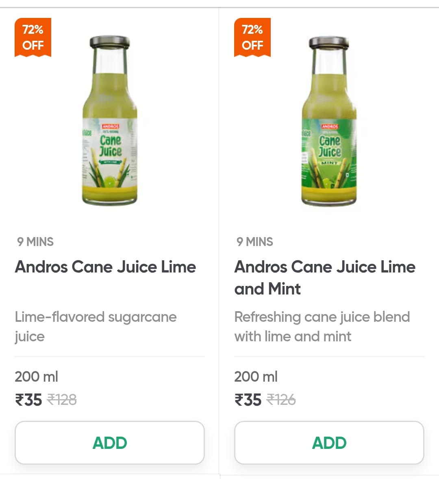This screenshot has width=439, height=479.
Task: Open the Cane Juice Mint bottle image
Action: click(329, 121)
